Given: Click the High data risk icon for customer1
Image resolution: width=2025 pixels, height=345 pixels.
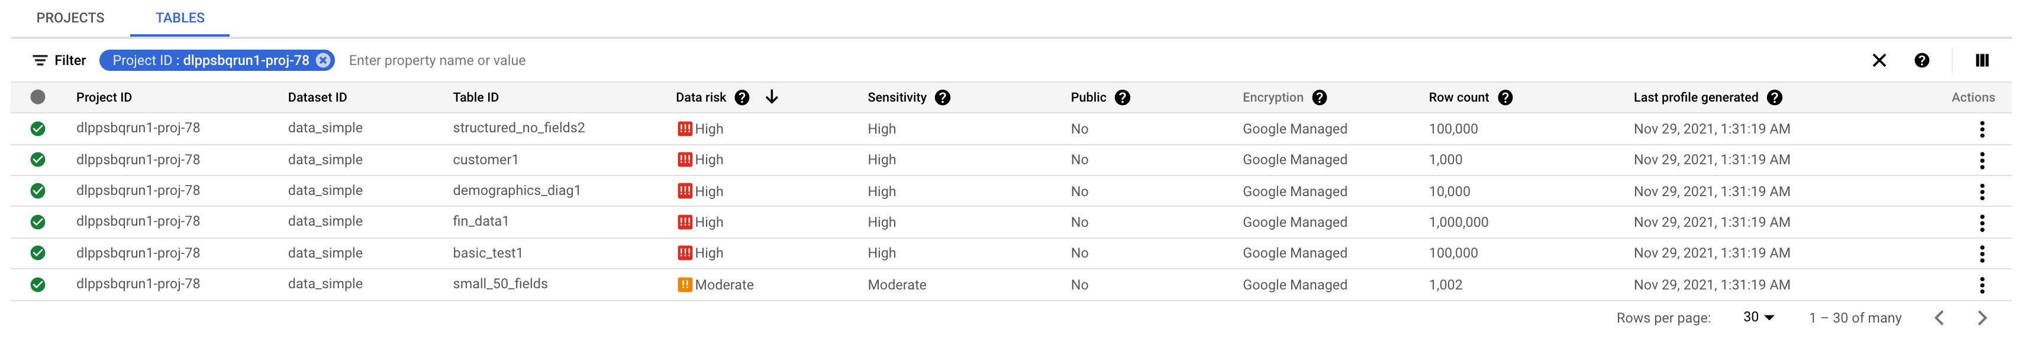Looking at the screenshot, I should tap(685, 159).
